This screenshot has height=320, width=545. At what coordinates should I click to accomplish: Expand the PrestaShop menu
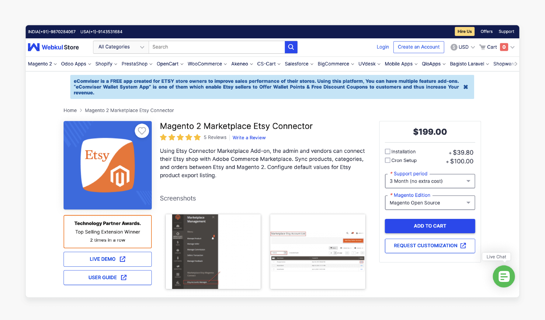[x=137, y=64]
